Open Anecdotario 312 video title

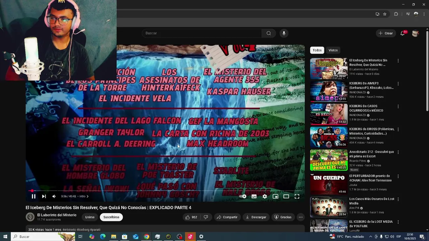pyautogui.click(x=371, y=154)
